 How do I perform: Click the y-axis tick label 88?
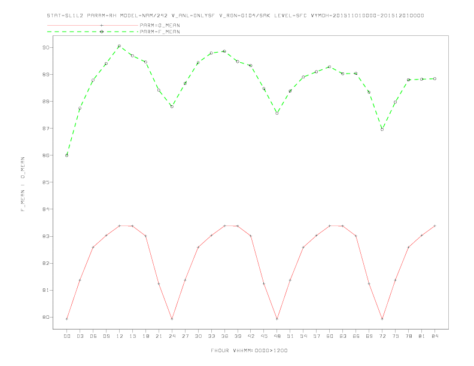(x=46, y=102)
